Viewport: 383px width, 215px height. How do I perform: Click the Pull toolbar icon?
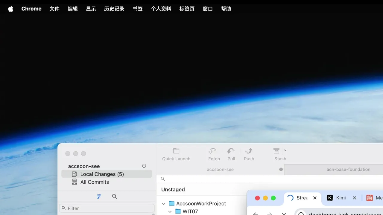click(x=231, y=151)
